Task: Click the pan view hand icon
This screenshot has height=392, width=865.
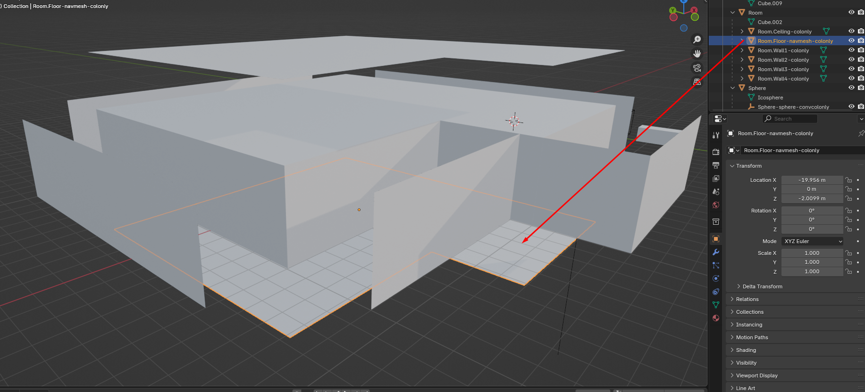Action: [x=697, y=54]
